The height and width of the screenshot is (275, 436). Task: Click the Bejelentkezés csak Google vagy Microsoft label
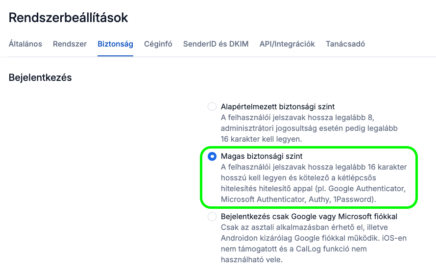click(x=309, y=216)
